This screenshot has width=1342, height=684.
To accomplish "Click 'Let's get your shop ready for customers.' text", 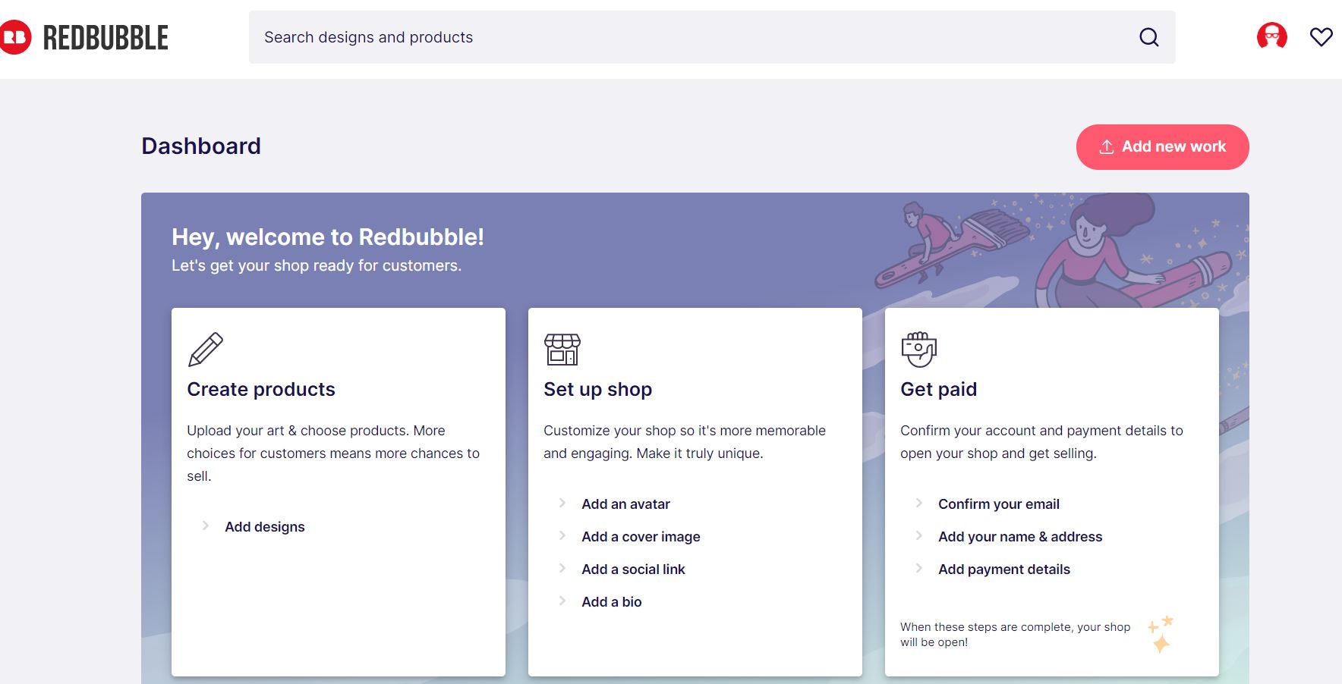I will click(x=317, y=265).
